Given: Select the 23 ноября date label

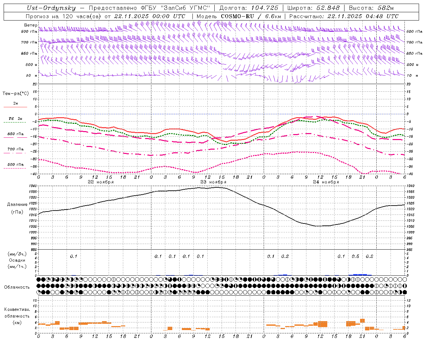Looking at the screenshot, I should (x=213, y=182).
